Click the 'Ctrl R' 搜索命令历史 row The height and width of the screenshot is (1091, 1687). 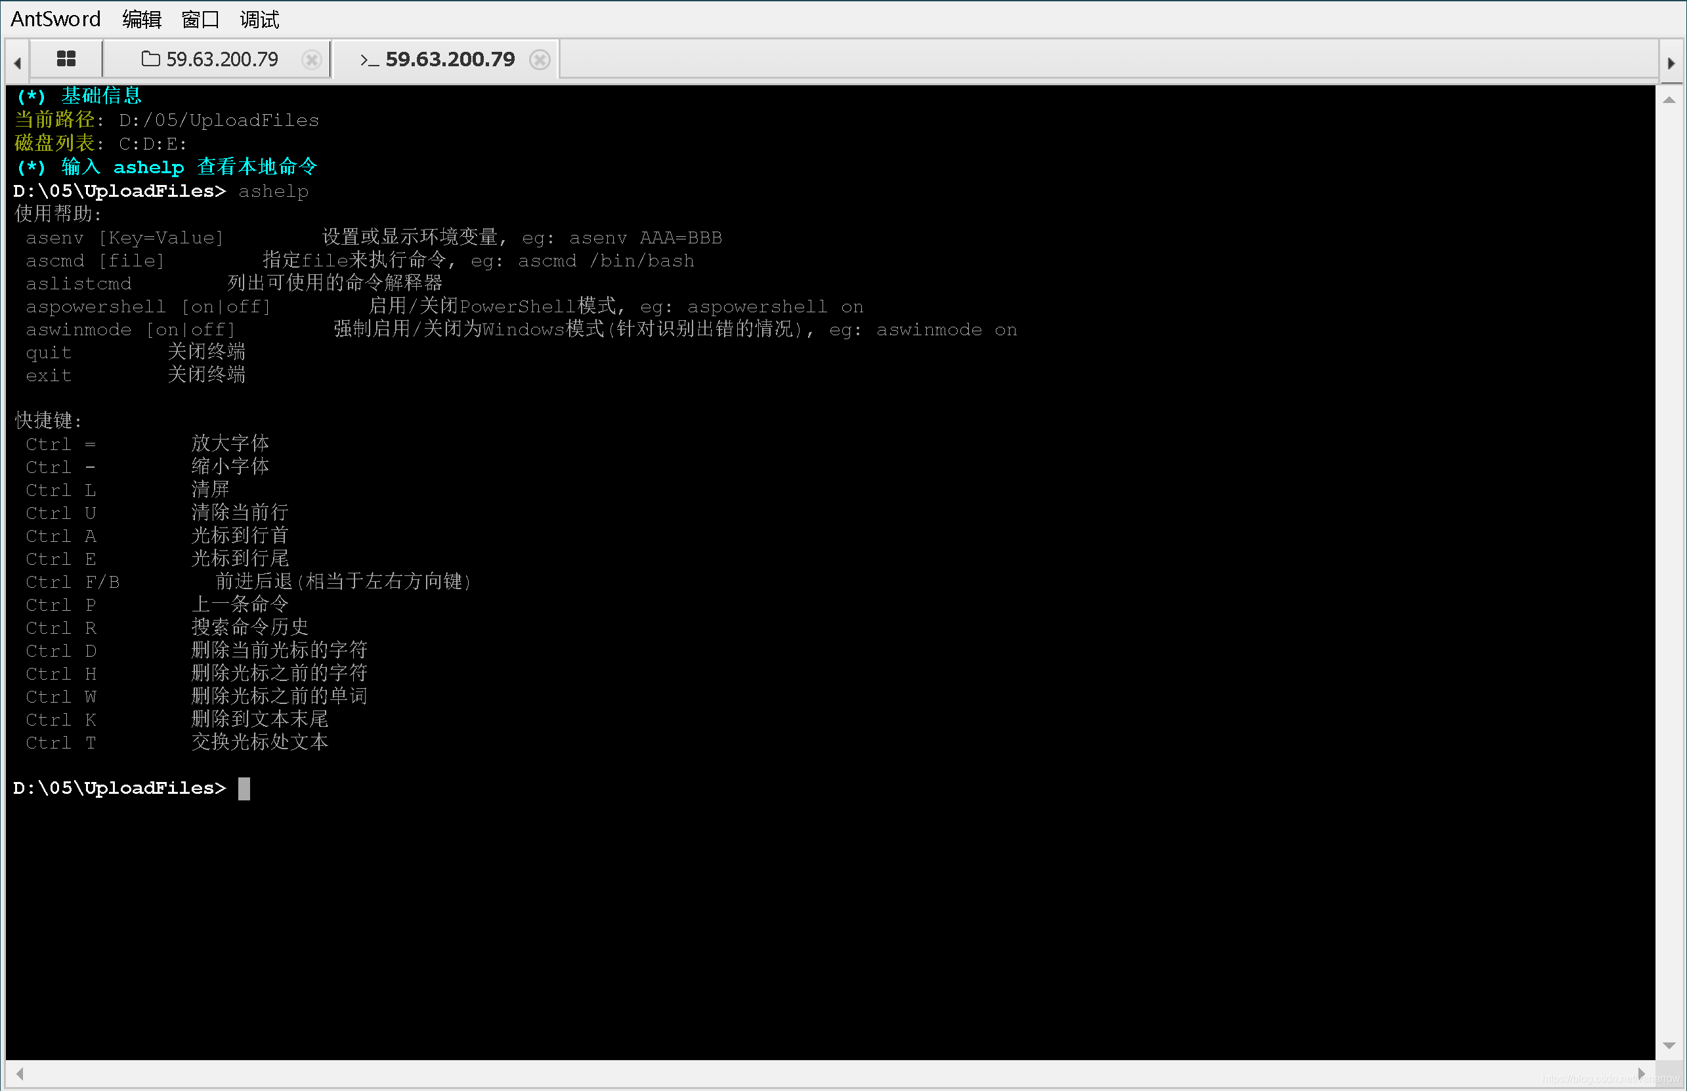click(167, 628)
